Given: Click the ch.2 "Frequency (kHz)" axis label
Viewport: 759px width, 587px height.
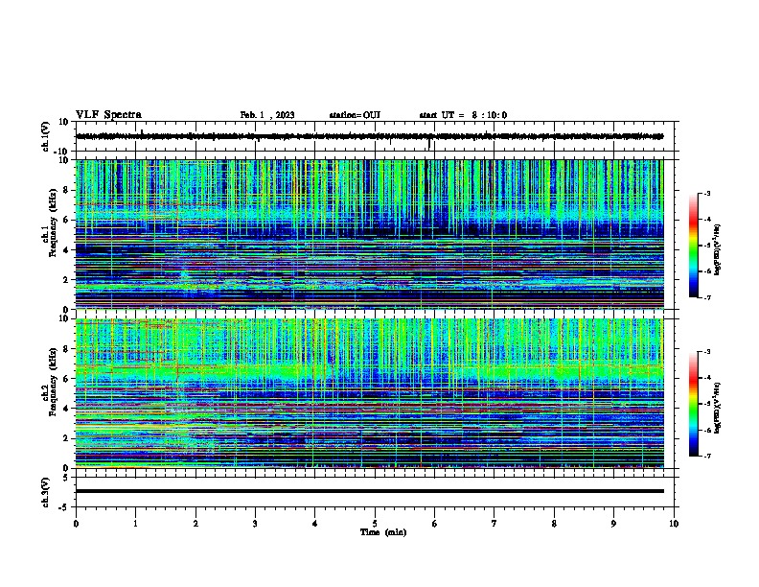Looking at the screenshot, I should (x=53, y=382).
